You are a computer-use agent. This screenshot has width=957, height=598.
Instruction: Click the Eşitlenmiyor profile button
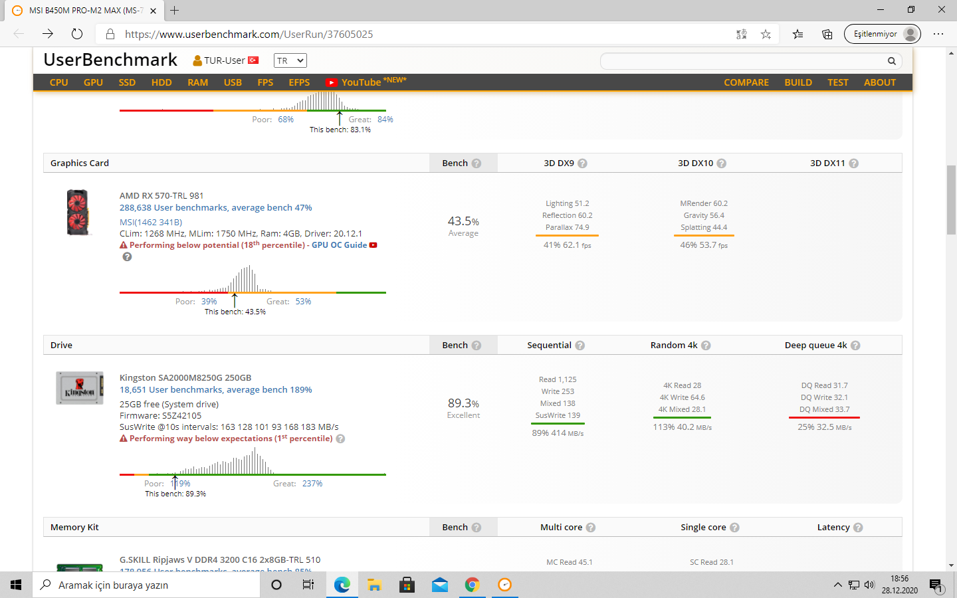click(883, 34)
